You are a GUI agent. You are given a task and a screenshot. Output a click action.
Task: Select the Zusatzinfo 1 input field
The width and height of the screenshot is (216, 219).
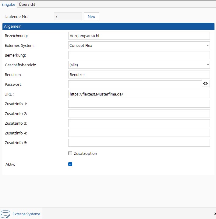tap(139, 104)
